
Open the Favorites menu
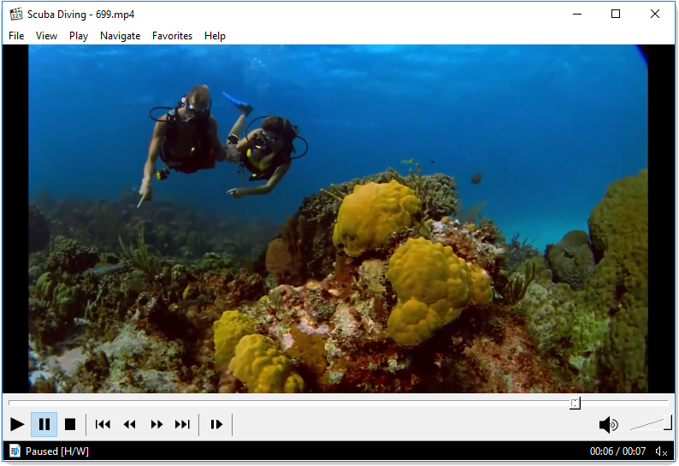click(x=172, y=36)
